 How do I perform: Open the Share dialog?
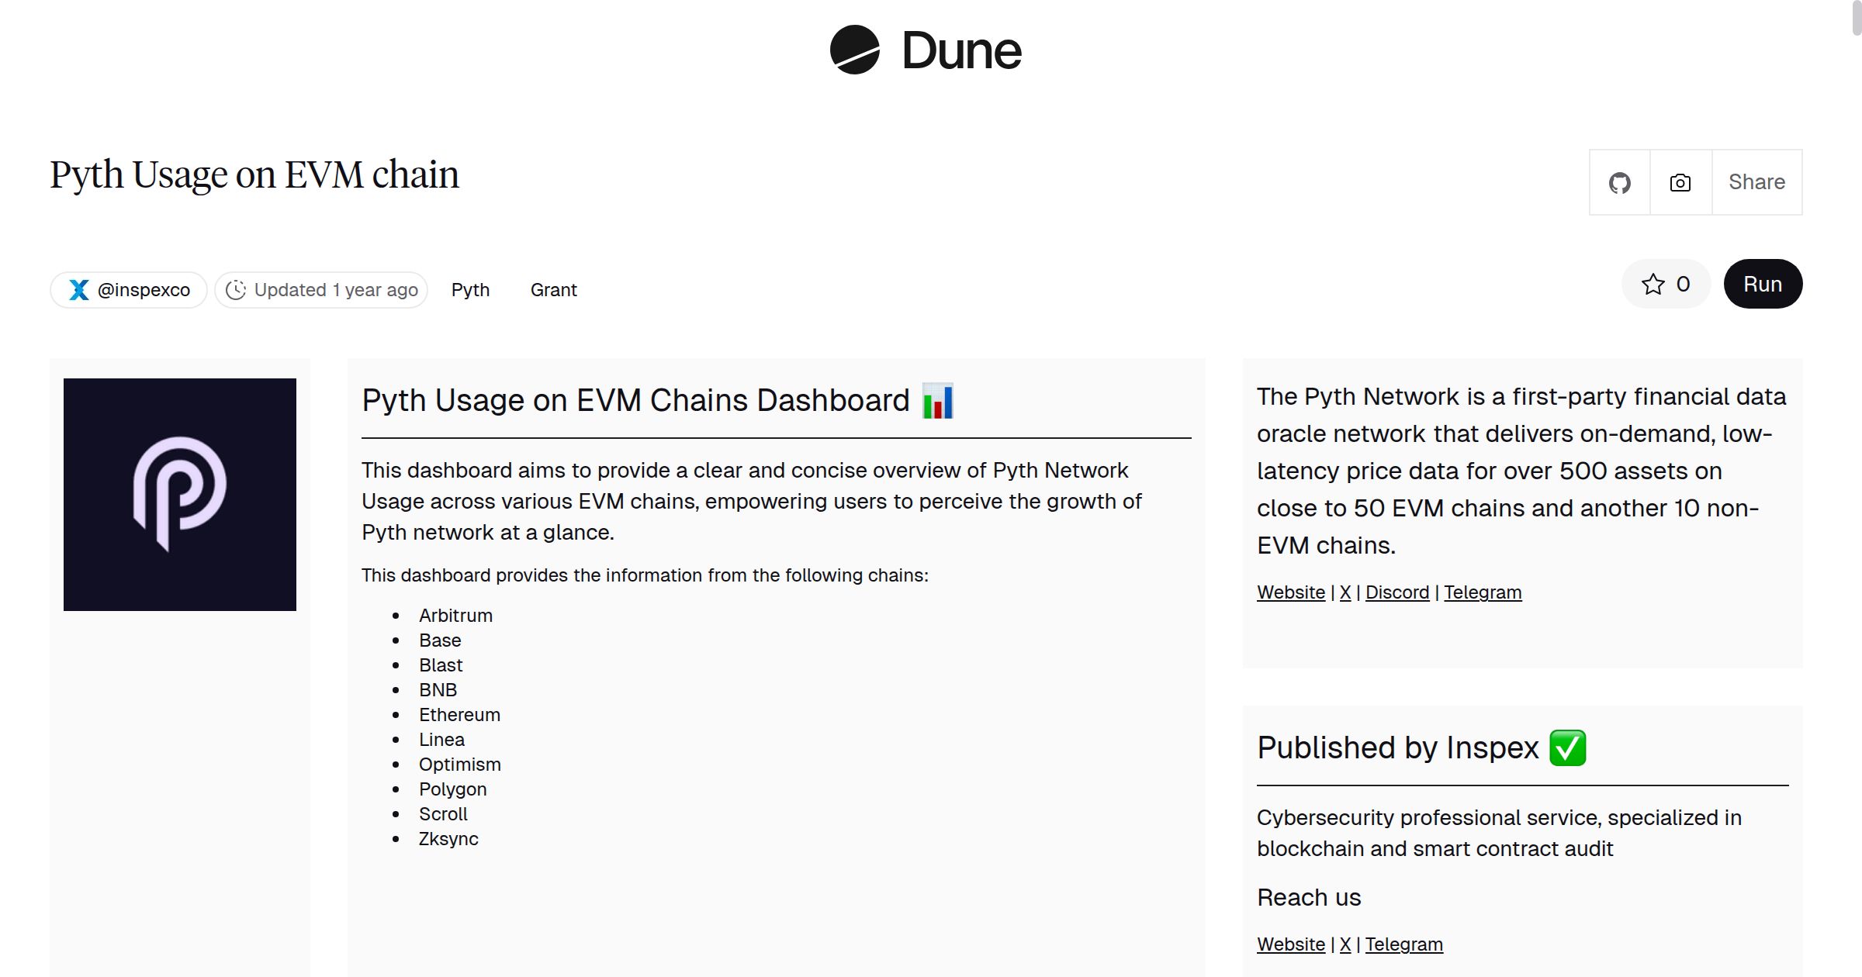point(1756,182)
